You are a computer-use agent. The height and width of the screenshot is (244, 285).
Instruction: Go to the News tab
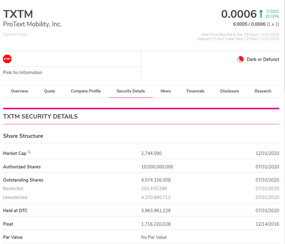coord(165,91)
